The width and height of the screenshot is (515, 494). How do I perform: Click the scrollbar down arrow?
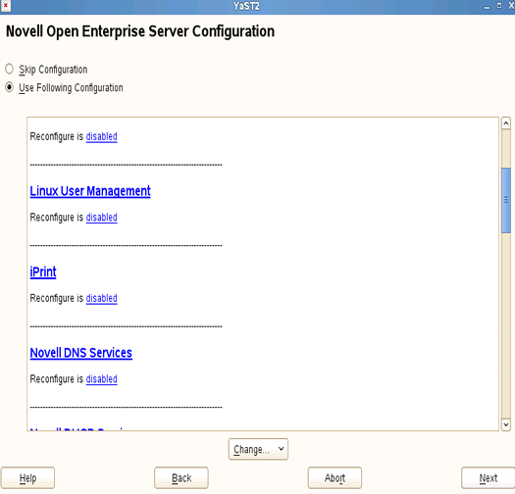pos(506,424)
